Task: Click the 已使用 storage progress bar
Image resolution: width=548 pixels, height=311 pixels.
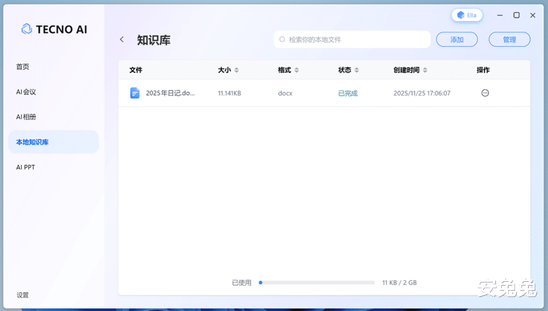Action: [317, 282]
